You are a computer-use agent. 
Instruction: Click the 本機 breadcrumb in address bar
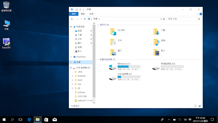[95, 19]
